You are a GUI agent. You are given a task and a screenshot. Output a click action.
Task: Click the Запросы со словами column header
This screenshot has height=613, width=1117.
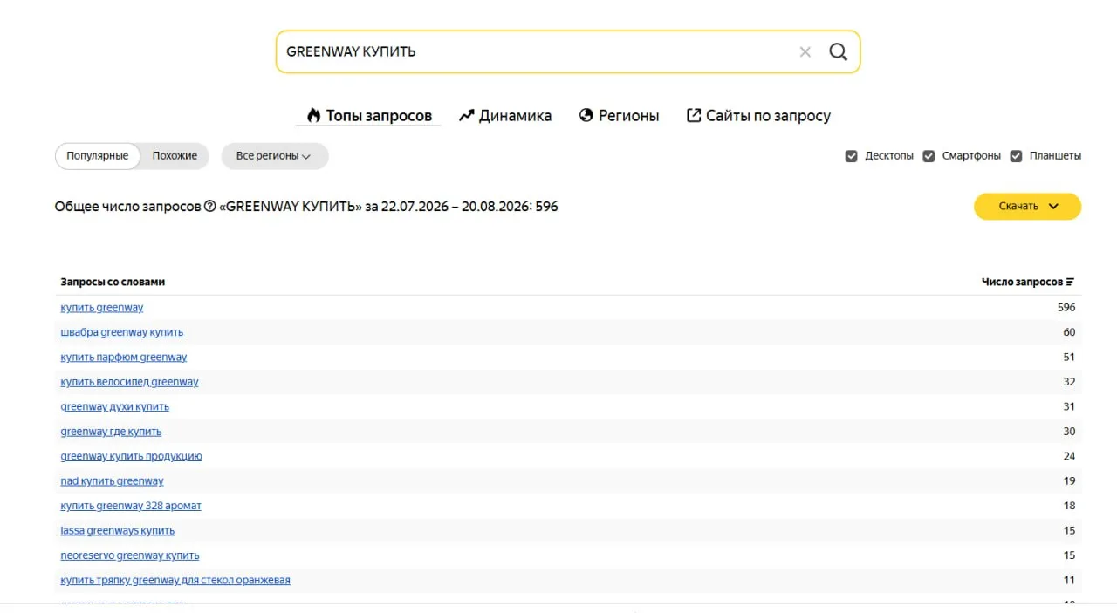click(113, 282)
